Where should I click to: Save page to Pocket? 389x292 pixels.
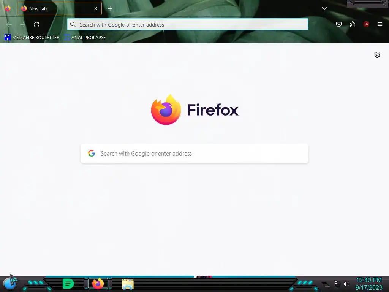click(x=339, y=24)
